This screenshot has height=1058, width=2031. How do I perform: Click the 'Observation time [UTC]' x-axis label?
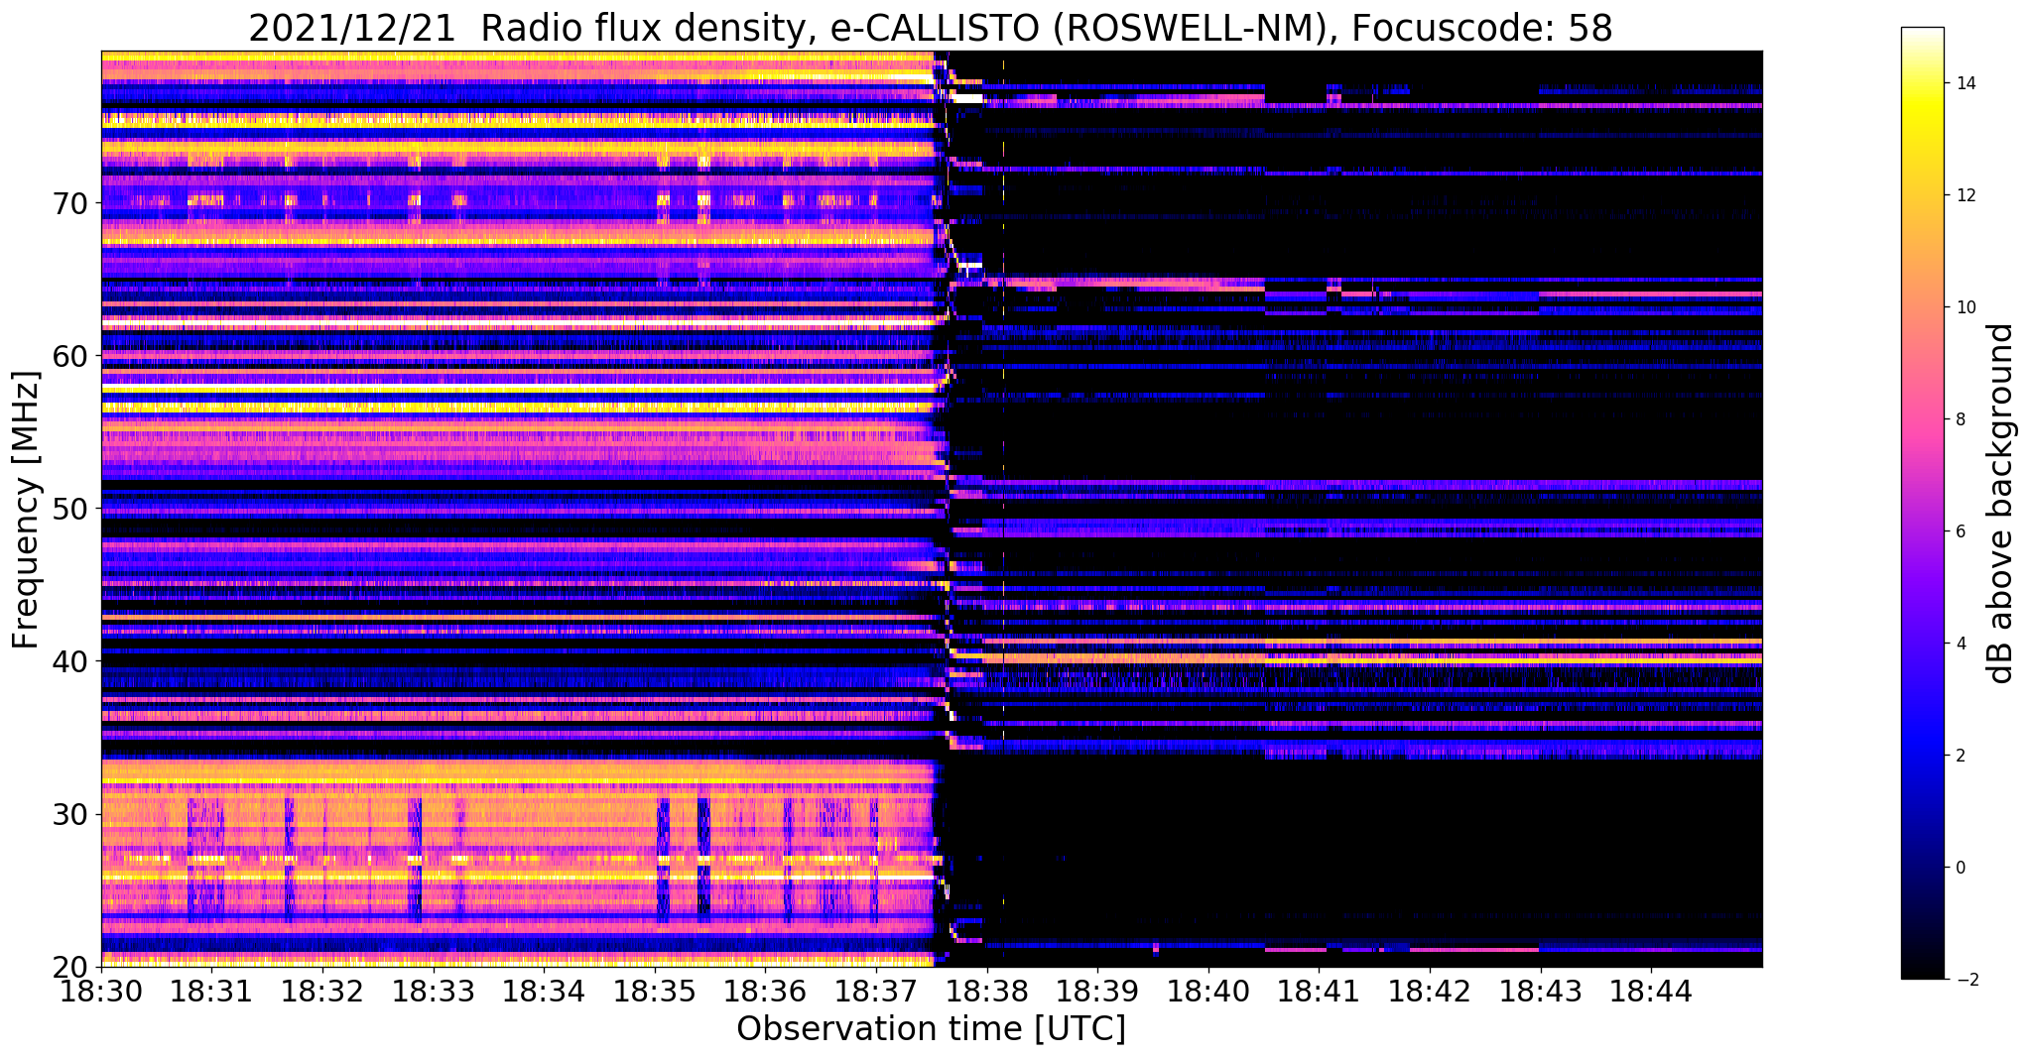pos(931,1029)
